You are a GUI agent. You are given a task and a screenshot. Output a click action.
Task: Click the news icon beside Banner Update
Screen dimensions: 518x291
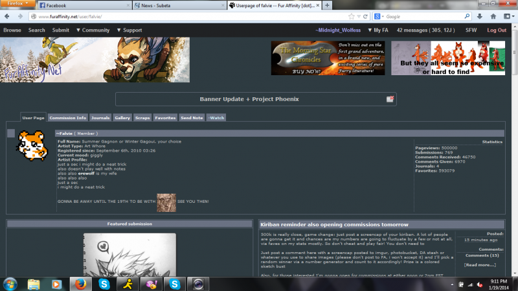click(390, 99)
